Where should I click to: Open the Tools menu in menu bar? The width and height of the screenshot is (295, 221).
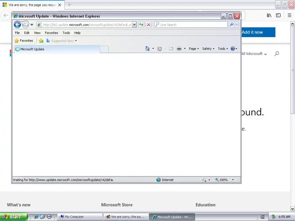coord(66,33)
